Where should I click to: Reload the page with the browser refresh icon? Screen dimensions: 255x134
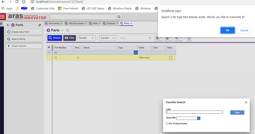click(x=17, y=2)
